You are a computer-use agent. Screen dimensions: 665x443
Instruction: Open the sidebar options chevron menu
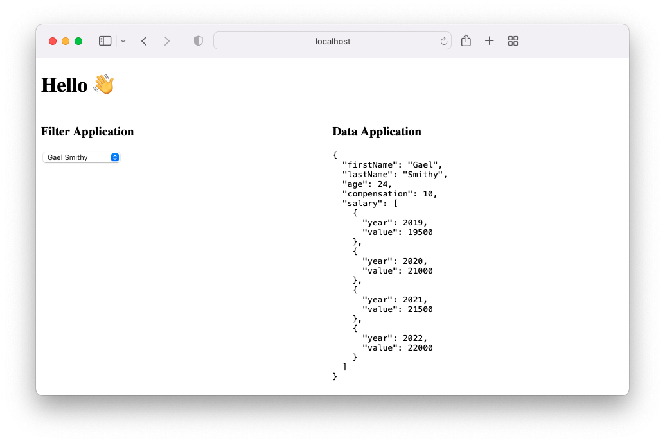tap(123, 41)
